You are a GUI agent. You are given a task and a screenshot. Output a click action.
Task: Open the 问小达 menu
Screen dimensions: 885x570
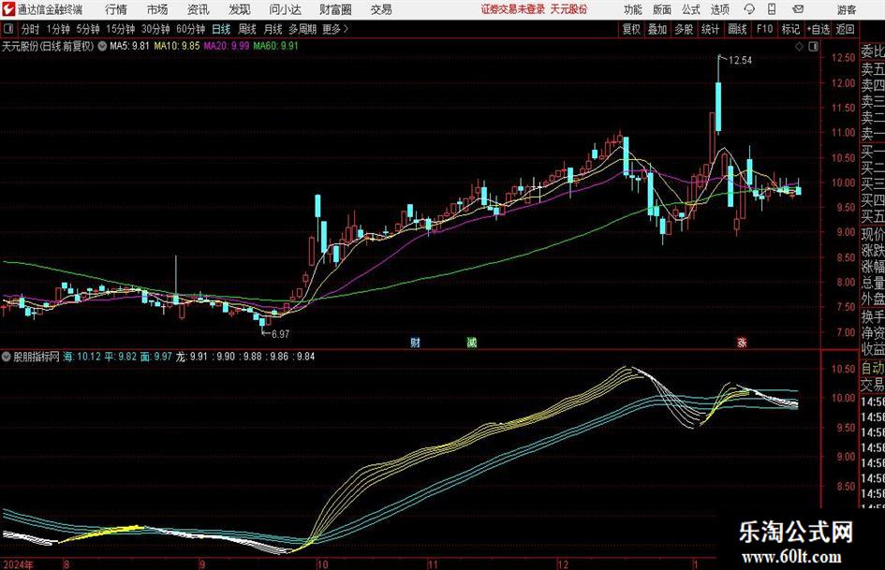[285, 9]
